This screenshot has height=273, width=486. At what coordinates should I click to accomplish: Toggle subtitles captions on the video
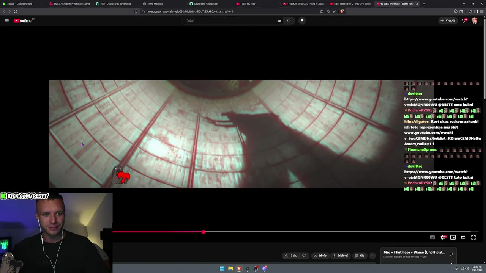pyautogui.click(x=432, y=237)
